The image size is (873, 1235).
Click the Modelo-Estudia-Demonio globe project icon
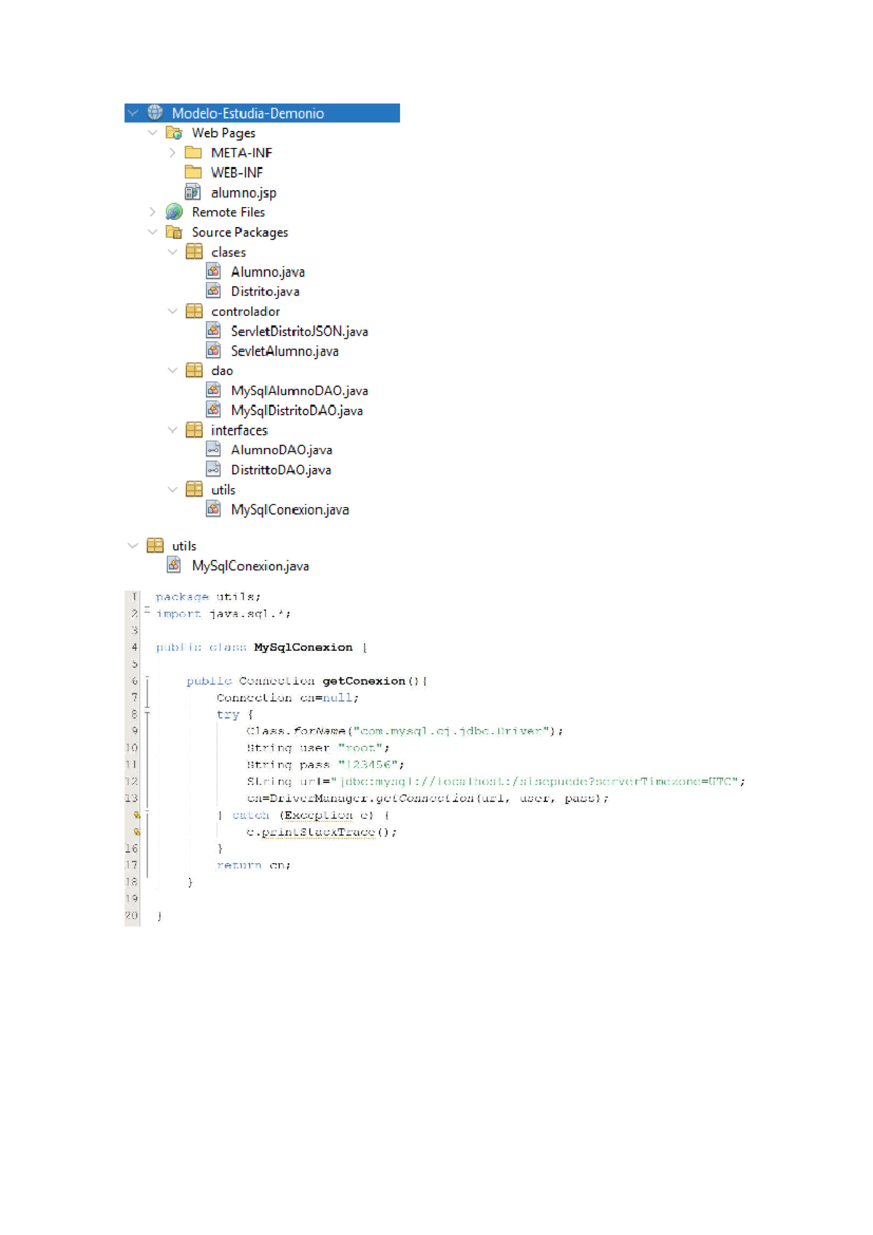[x=155, y=113]
